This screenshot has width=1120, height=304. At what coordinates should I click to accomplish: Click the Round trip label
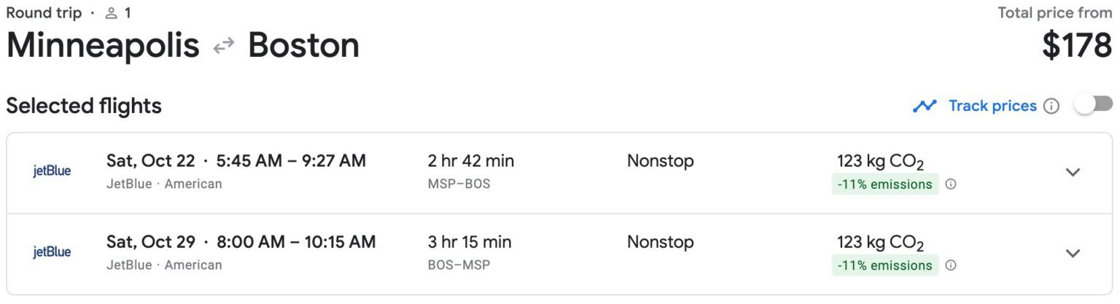[x=44, y=13]
